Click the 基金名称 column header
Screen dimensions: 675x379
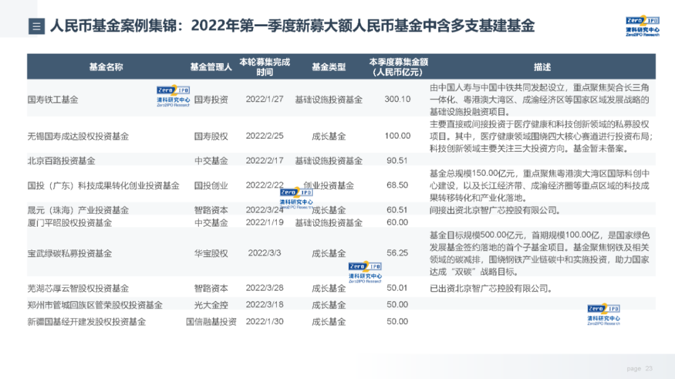click(x=106, y=67)
